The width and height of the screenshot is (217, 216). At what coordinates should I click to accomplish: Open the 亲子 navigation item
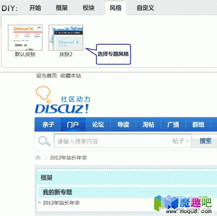pos(48,125)
